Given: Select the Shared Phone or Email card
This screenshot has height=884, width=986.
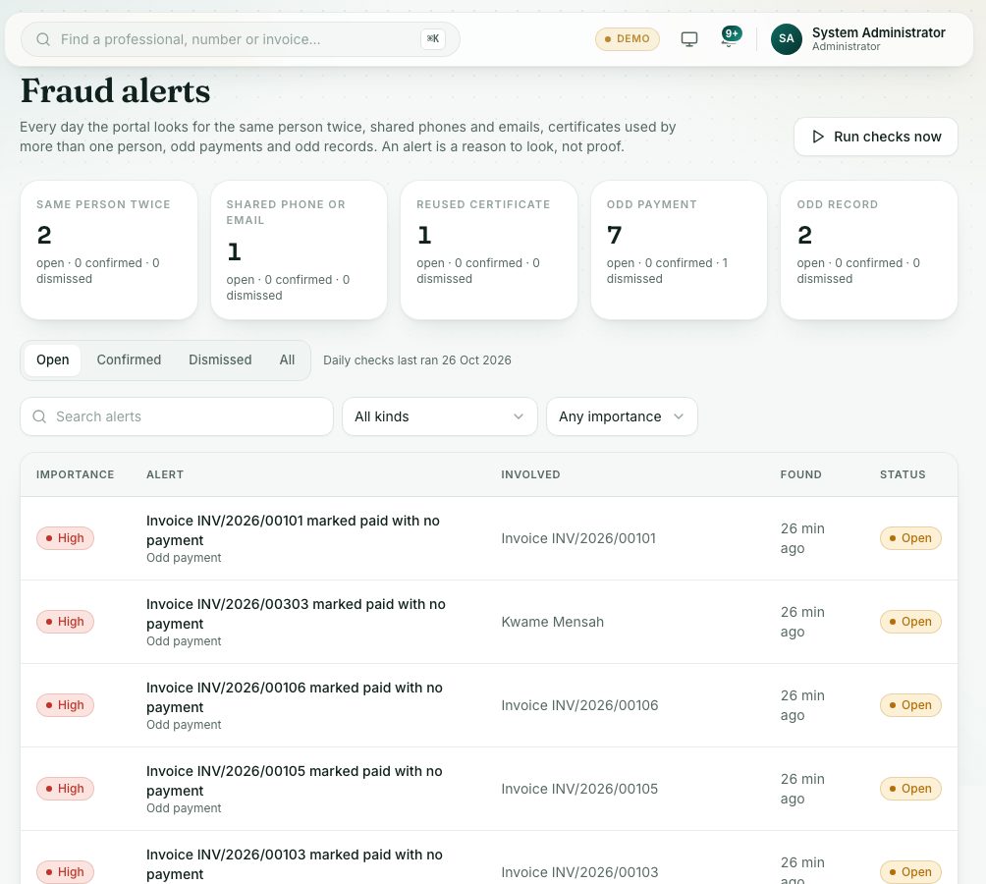Looking at the screenshot, I should click(299, 250).
